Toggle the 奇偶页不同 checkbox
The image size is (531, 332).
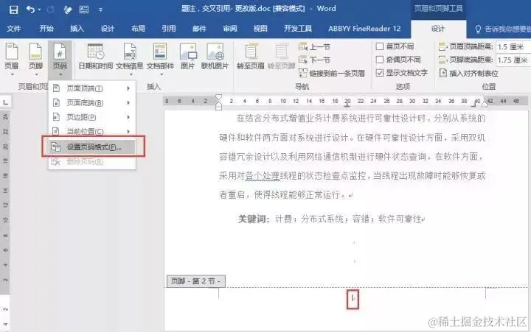pyautogui.click(x=380, y=60)
